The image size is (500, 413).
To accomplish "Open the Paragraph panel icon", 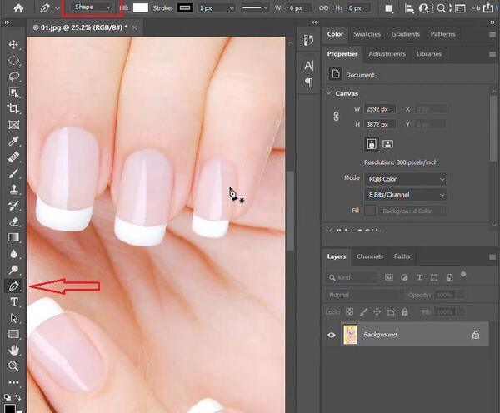I will [308, 82].
